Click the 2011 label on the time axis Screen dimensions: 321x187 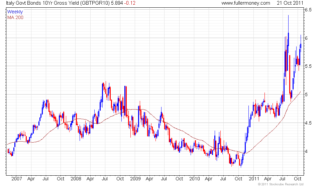254,179
